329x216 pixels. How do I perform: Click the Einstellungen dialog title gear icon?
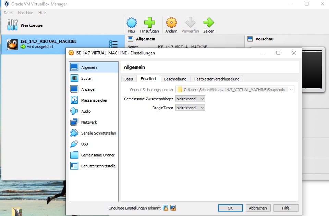coord(71,53)
